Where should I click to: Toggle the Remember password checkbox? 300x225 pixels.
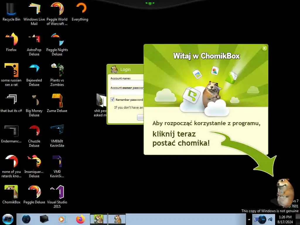point(112,100)
